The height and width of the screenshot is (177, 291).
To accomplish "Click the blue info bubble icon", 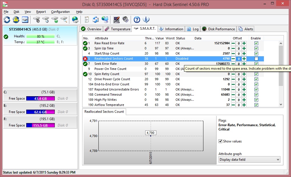I will coord(146,19).
